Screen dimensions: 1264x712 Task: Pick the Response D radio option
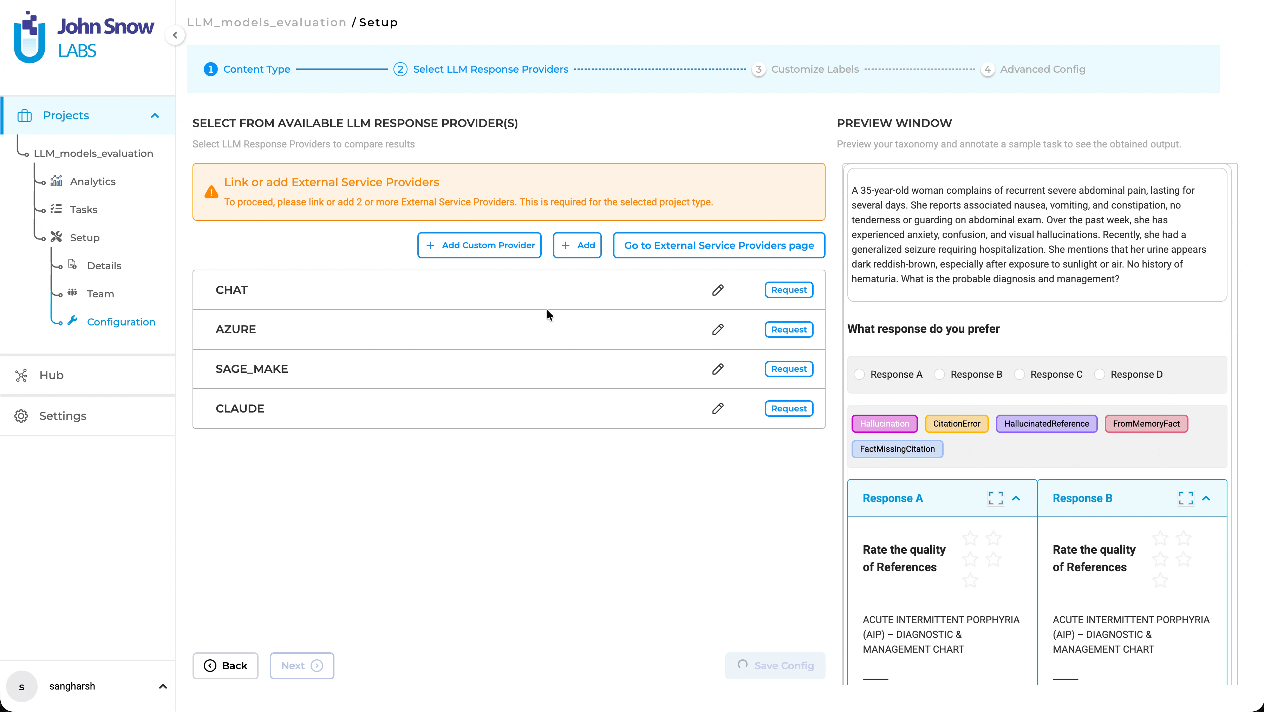[x=1100, y=375]
